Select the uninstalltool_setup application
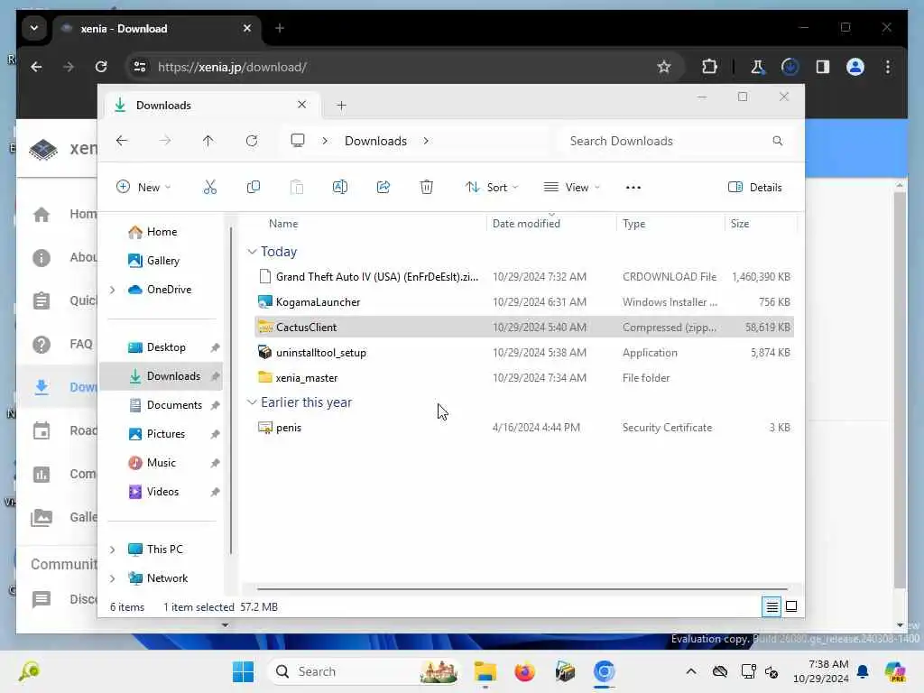 (x=524, y=353)
